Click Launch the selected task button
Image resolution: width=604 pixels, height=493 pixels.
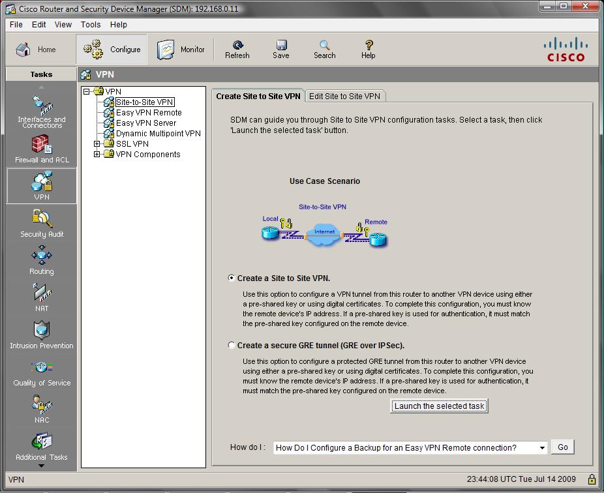click(x=439, y=406)
